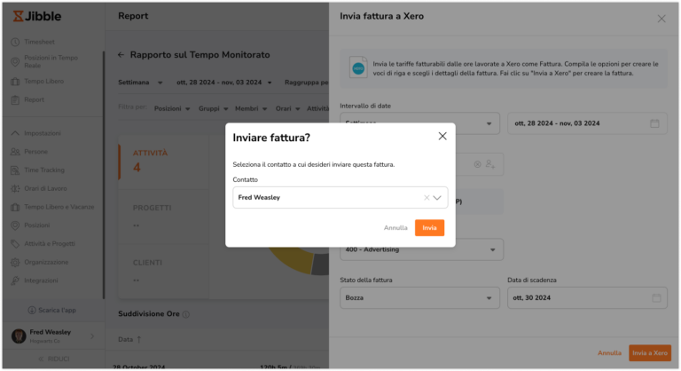
Task: Open the Report sidebar item
Action: pos(34,99)
